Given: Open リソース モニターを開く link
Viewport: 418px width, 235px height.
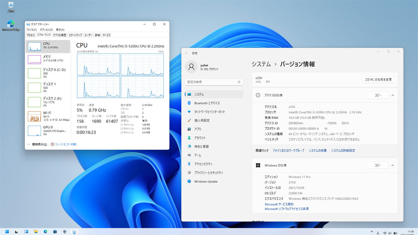Looking at the screenshot, I should click(x=66, y=144).
